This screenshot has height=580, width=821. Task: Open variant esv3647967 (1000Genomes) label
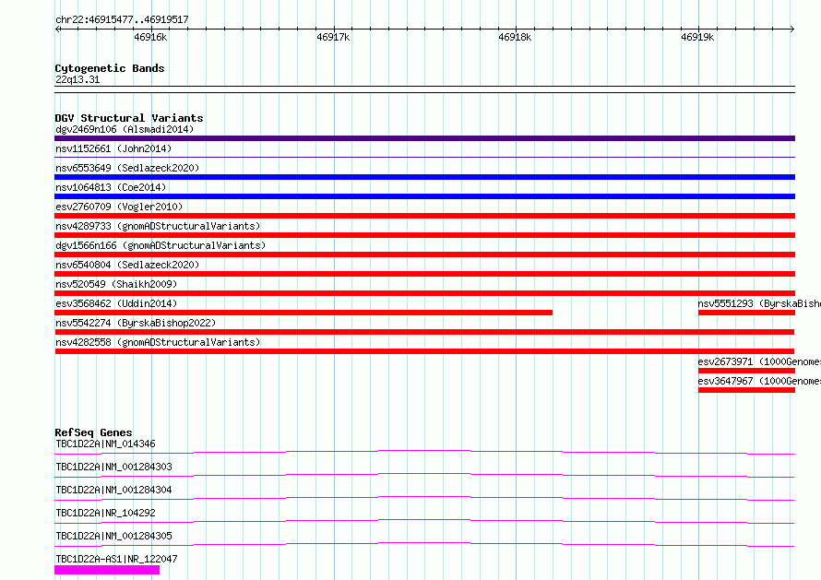coord(759,381)
